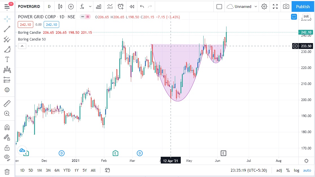
Task: Switch to YTD time range
Action: [67, 170]
